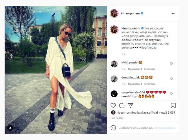Open doouble__kk's profile avatar
The image size is (188, 140).
(114, 79)
